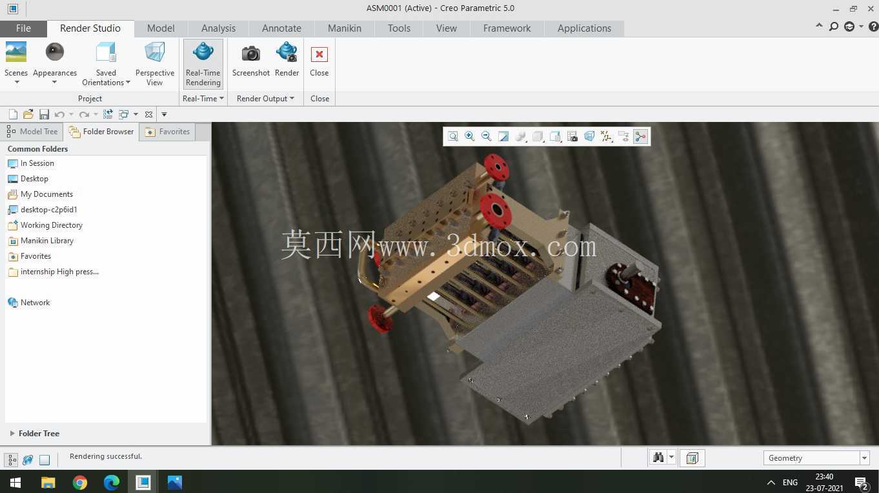This screenshot has width=879, height=493.
Task: Open Saved Orientations in graphics toolbar
Action: tap(555, 136)
